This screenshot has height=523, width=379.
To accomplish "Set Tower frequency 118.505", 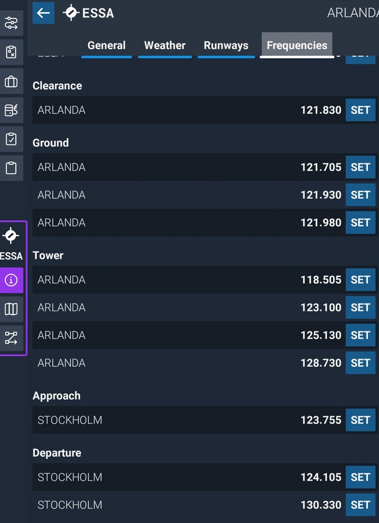I will pyautogui.click(x=360, y=280).
